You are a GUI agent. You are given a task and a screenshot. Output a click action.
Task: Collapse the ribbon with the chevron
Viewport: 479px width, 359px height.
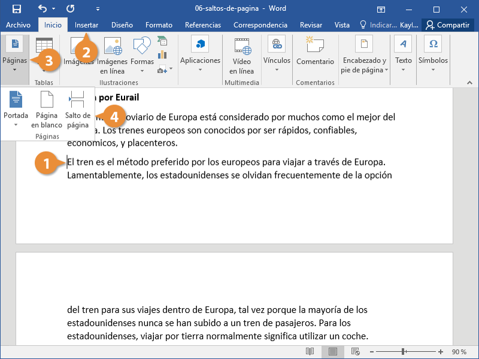(469, 82)
